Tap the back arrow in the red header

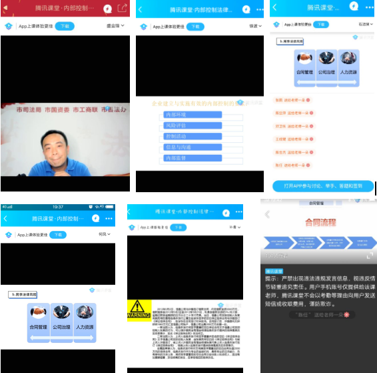(x=5, y=8)
